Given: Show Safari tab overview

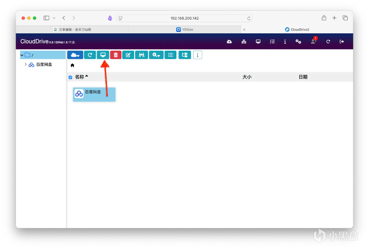Looking at the screenshot, I should (345, 18).
